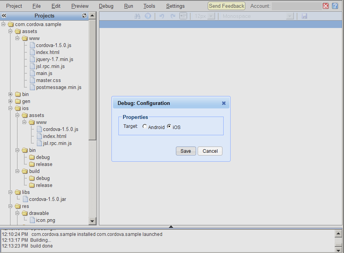Click the 12:13:17 PM Building... log line
Viewport: 344px width, 253px height.
click(26, 240)
